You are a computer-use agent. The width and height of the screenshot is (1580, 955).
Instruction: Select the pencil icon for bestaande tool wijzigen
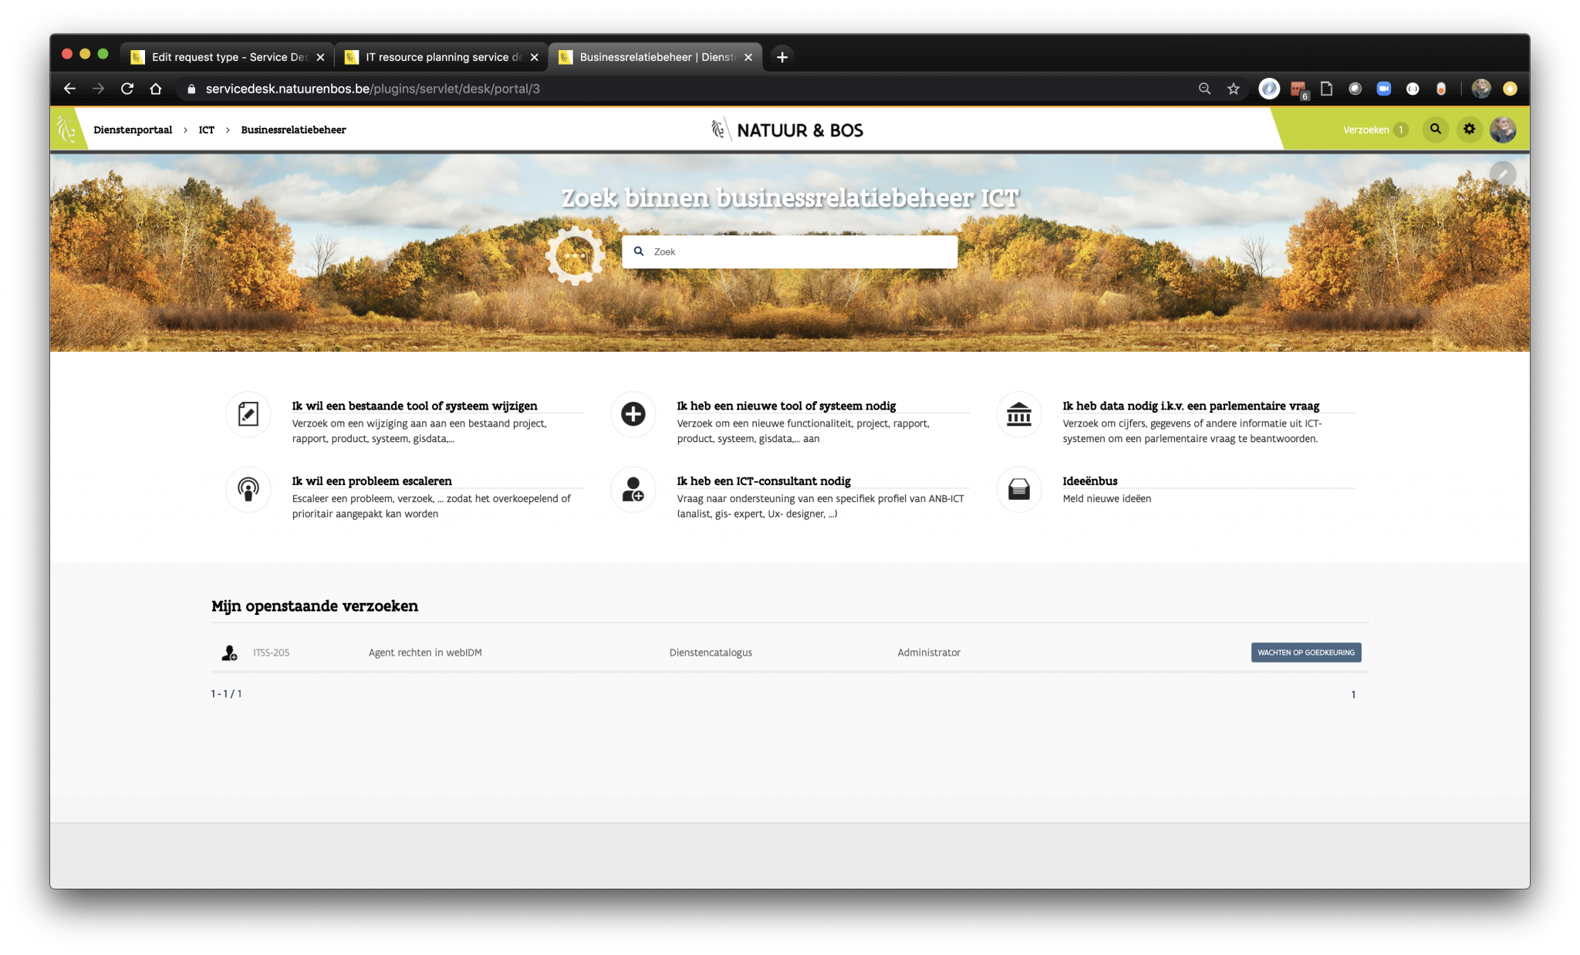pos(248,414)
